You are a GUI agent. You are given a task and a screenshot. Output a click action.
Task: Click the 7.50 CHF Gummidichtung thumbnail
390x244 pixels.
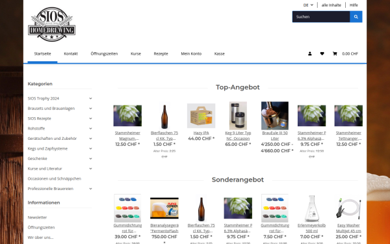click(275, 208)
